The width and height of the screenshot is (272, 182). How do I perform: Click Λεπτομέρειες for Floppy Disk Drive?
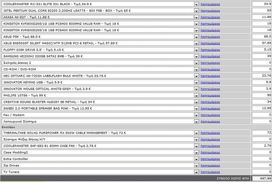coord(210,50)
